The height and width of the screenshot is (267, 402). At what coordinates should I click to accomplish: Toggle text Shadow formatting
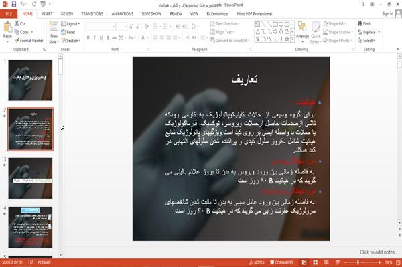point(108,38)
